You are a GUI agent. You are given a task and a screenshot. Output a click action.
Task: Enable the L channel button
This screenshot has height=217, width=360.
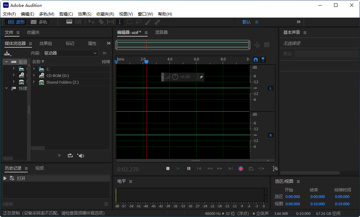[x=270, y=88]
